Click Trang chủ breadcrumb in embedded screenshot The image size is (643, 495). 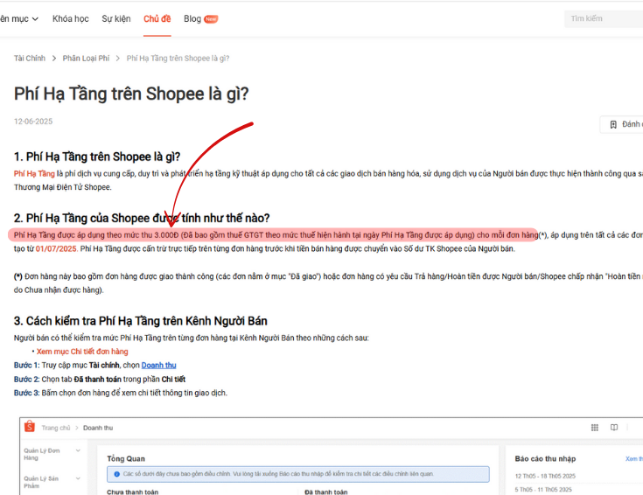56,428
